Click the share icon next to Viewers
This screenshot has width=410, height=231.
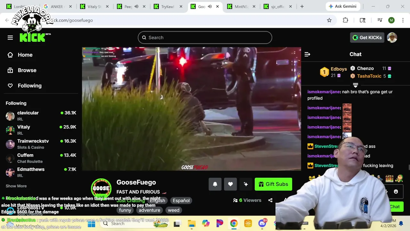[270, 200]
